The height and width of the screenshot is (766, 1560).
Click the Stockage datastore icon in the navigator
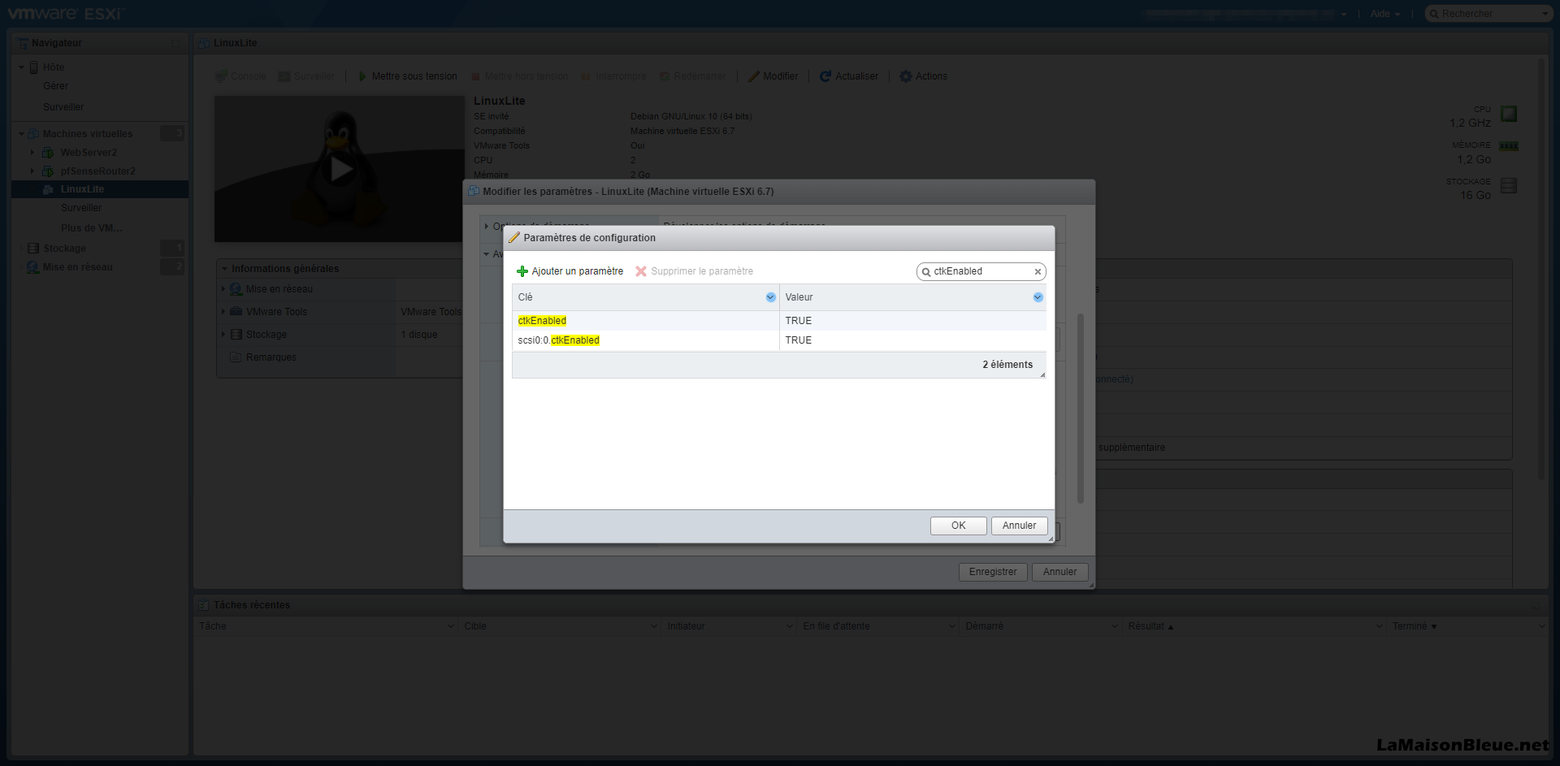pos(33,249)
